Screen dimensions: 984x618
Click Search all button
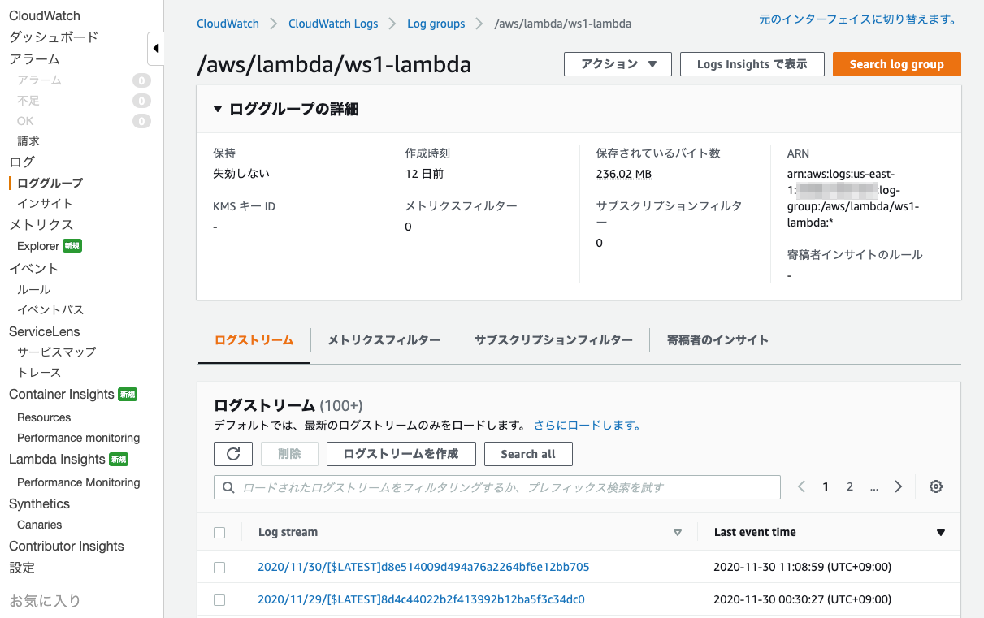pyautogui.click(x=528, y=454)
